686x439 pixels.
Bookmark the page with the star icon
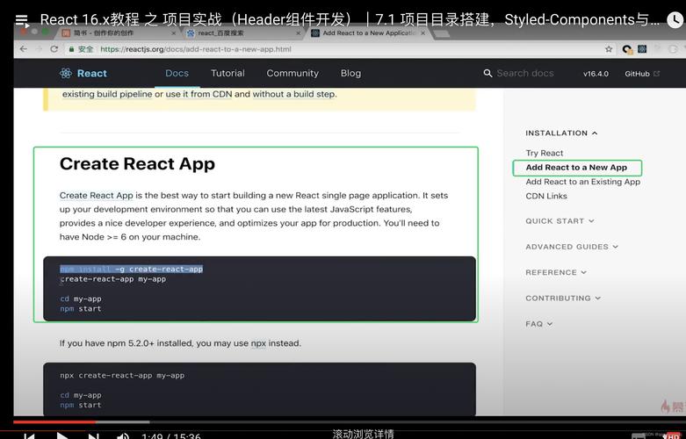pyautogui.click(x=609, y=49)
